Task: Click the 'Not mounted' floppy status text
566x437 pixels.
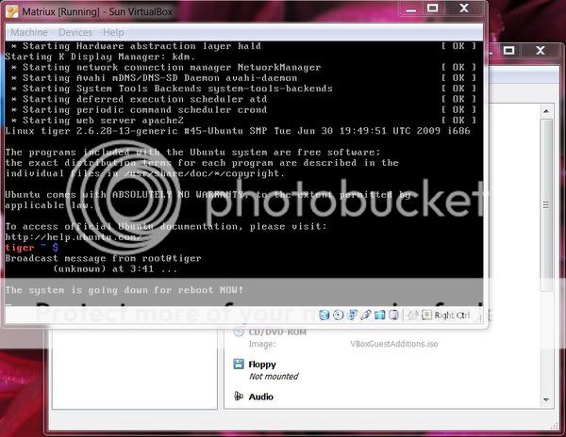Action: tap(274, 377)
